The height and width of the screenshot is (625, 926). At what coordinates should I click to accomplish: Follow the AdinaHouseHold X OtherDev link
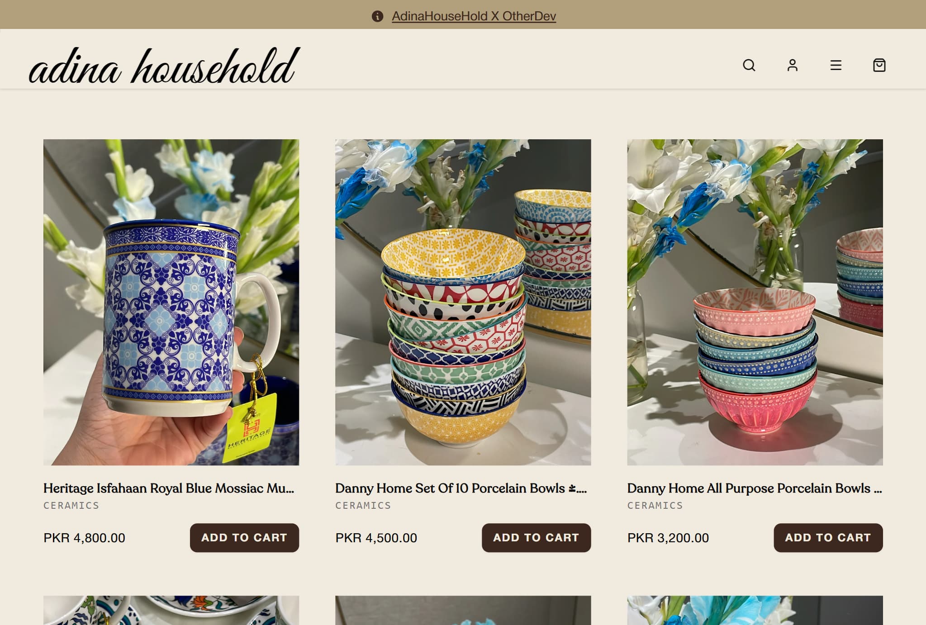[474, 16]
